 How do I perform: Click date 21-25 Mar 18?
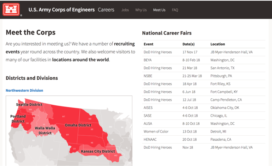coord(192,76)
